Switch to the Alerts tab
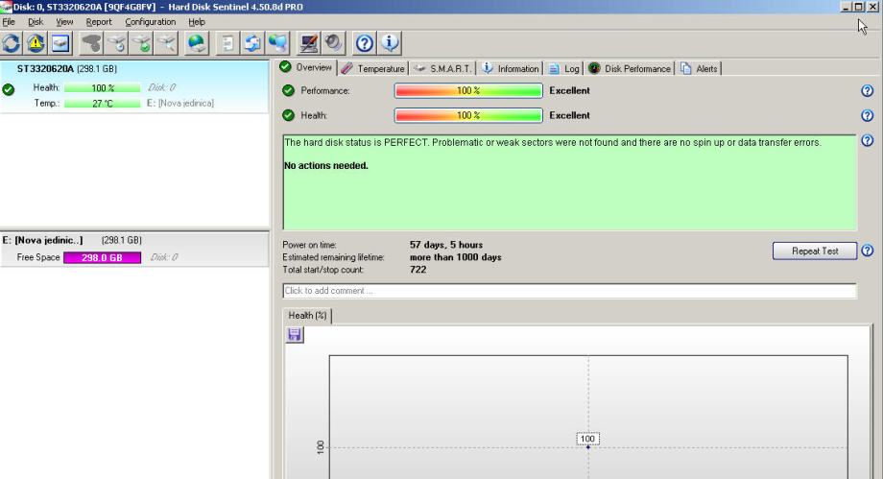883x479 pixels. pyautogui.click(x=700, y=69)
